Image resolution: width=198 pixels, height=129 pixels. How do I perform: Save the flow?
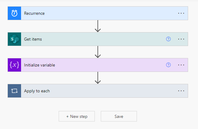point(119,116)
